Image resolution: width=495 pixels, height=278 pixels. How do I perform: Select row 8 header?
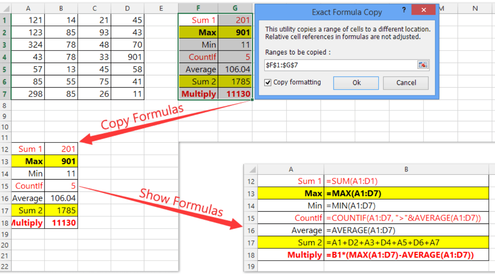(5, 106)
